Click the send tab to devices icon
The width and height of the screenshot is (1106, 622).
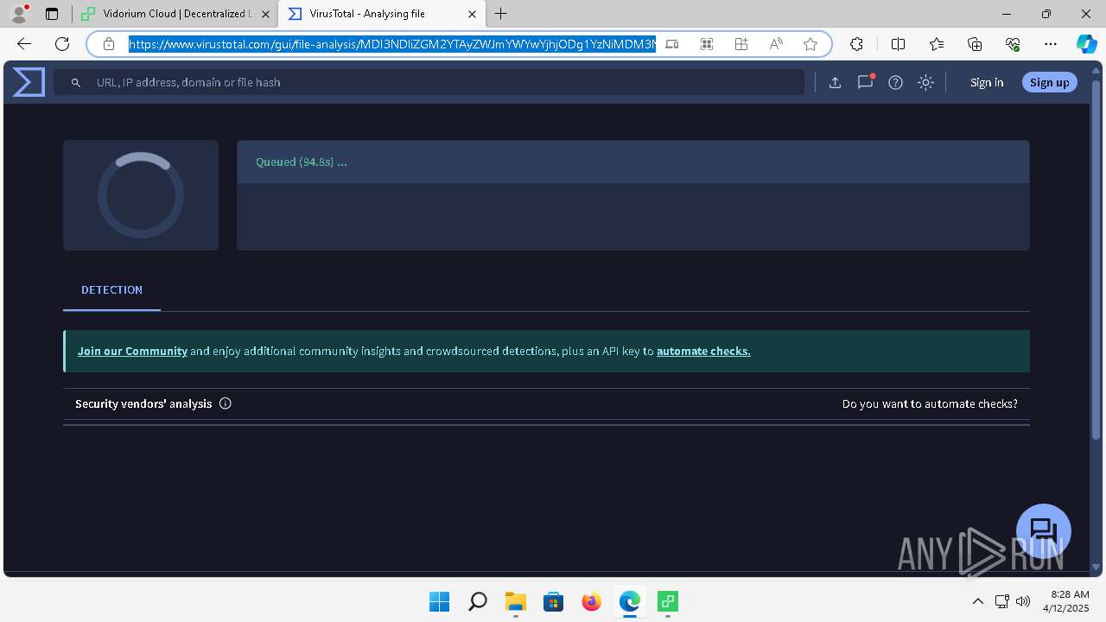pyautogui.click(x=672, y=44)
